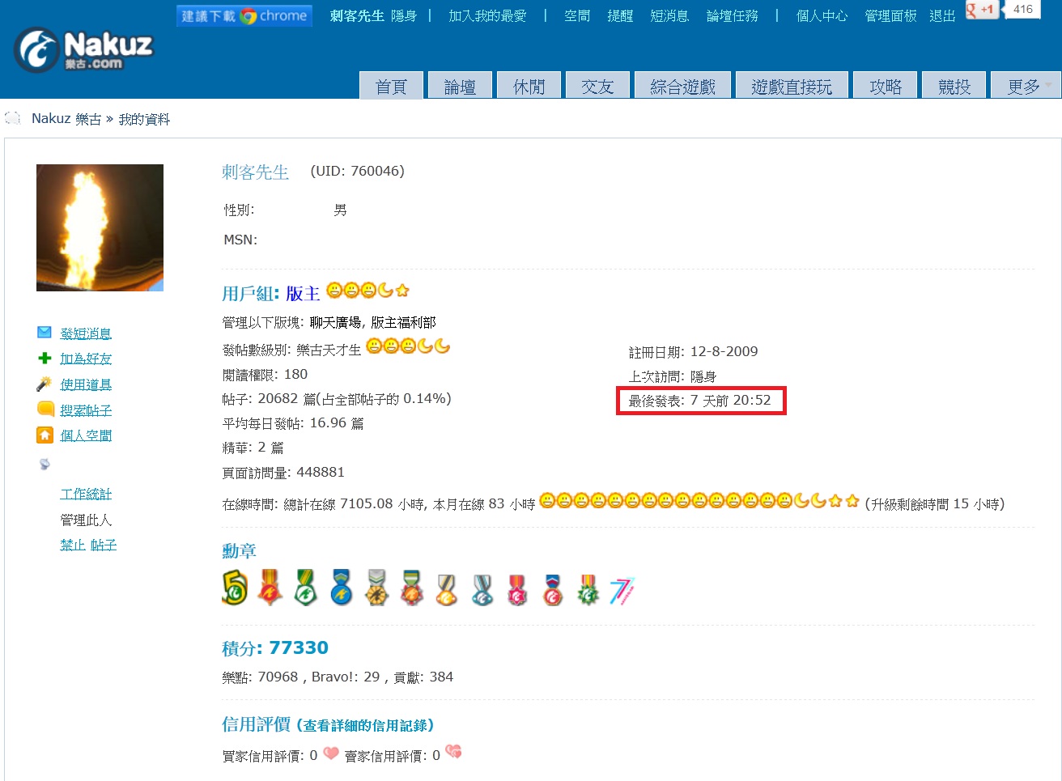Screen dimensions: 1062x781
Task: Click the yellow number 5 anniversary medal
Action: [235, 588]
